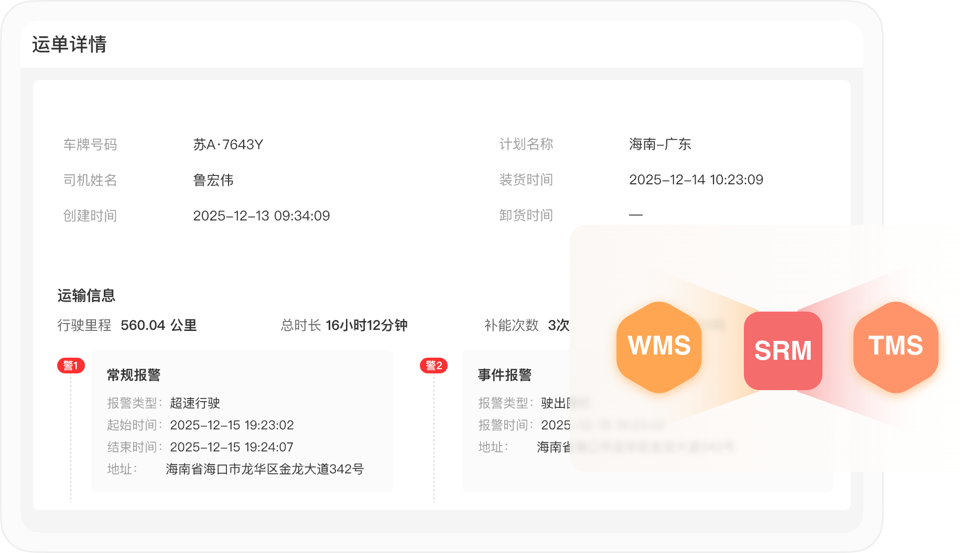This screenshot has width=975, height=553.
Task: Click creation time 2025-12-13 09:34:09
Action: coord(261,216)
